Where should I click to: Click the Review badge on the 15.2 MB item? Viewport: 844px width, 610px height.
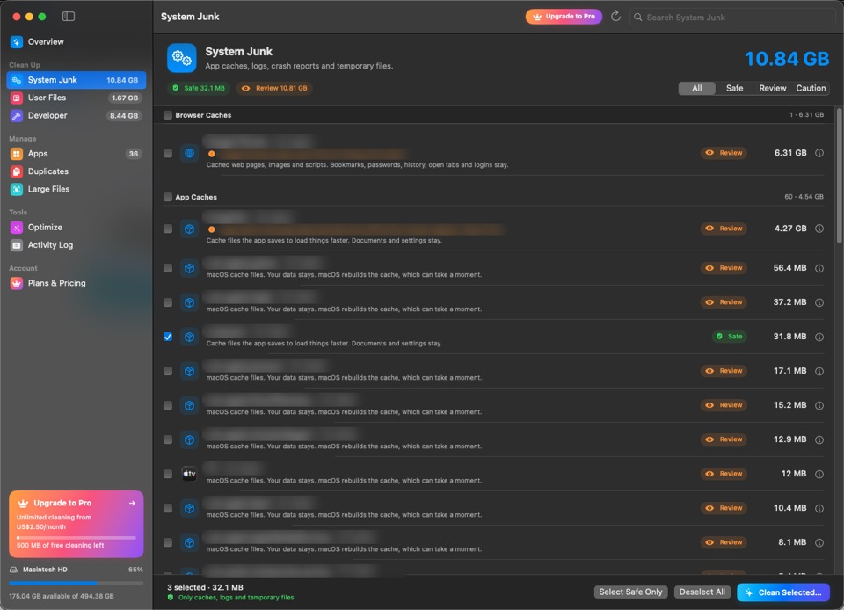point(724,405)
